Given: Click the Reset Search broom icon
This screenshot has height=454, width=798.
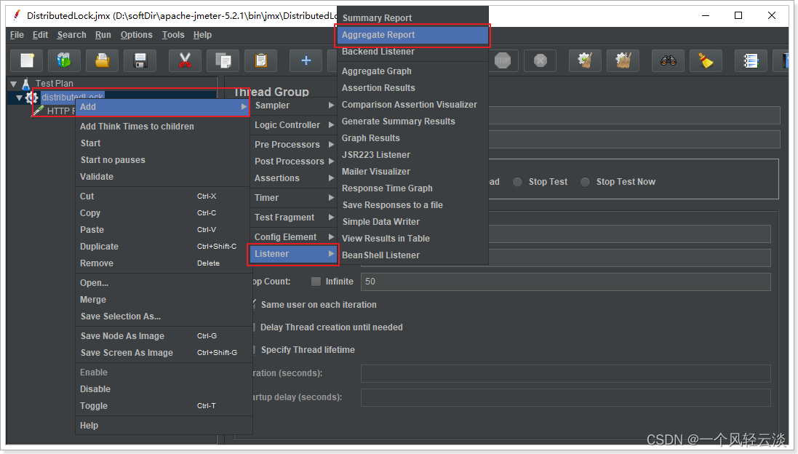Looking at the screenshot, I should click(706, 60).
